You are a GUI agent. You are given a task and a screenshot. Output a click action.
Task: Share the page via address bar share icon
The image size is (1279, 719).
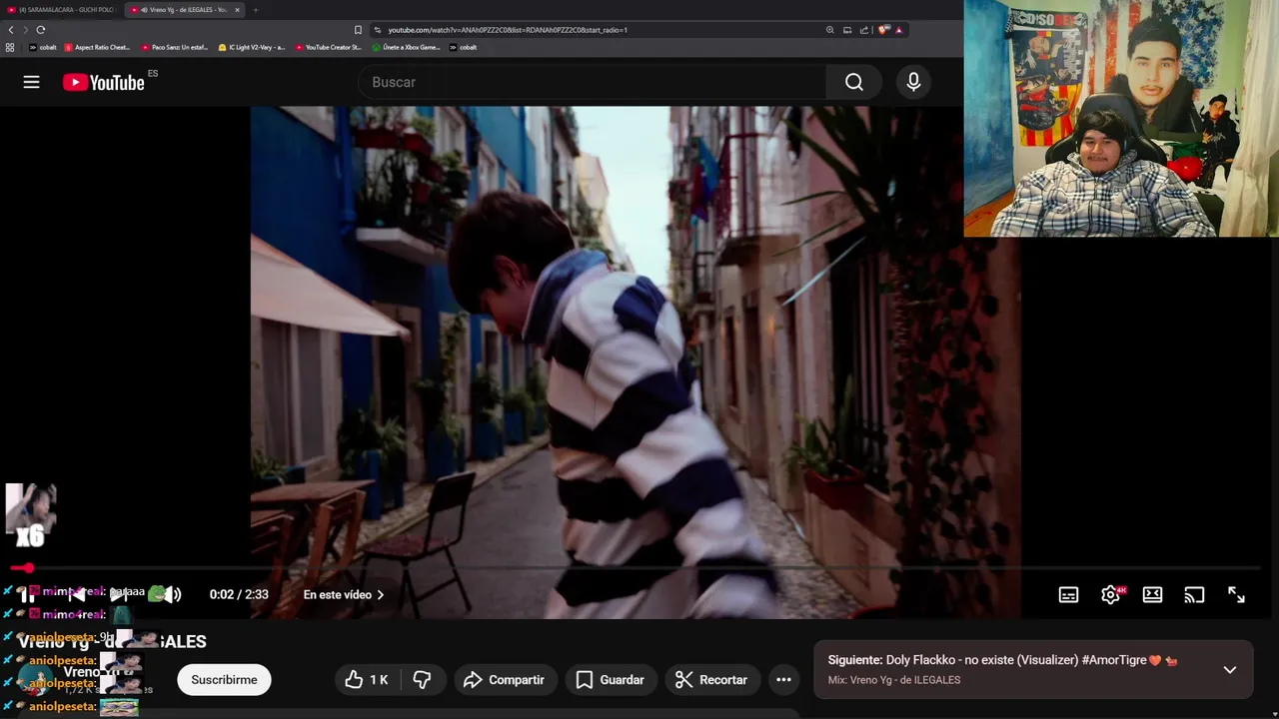click(x=864, y=30)
